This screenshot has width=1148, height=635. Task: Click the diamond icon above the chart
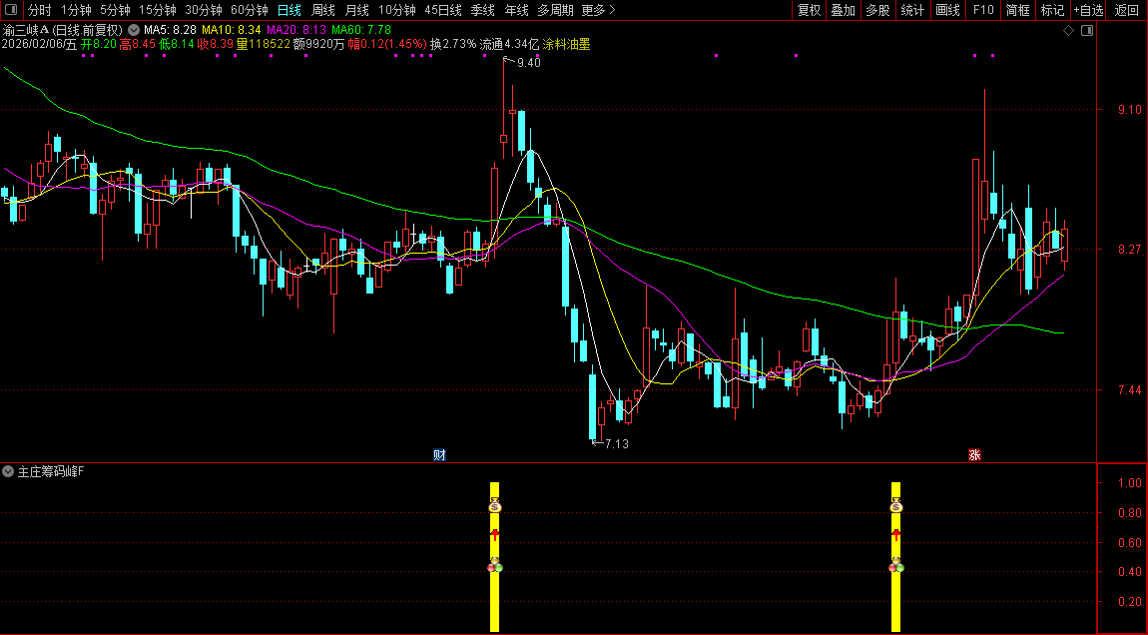[1068, 31]
